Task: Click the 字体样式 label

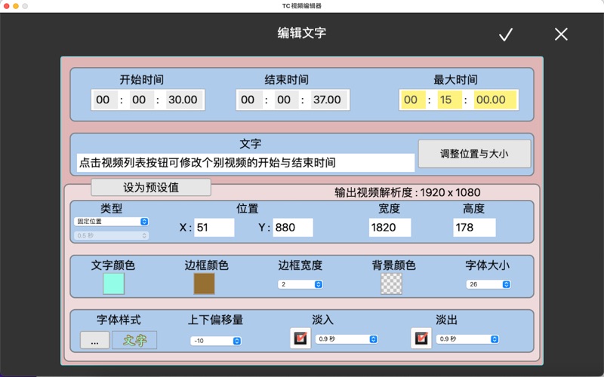Action: coord(119,320)
